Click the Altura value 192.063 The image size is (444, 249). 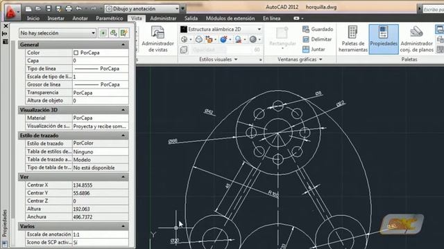(x=100, y=209)
